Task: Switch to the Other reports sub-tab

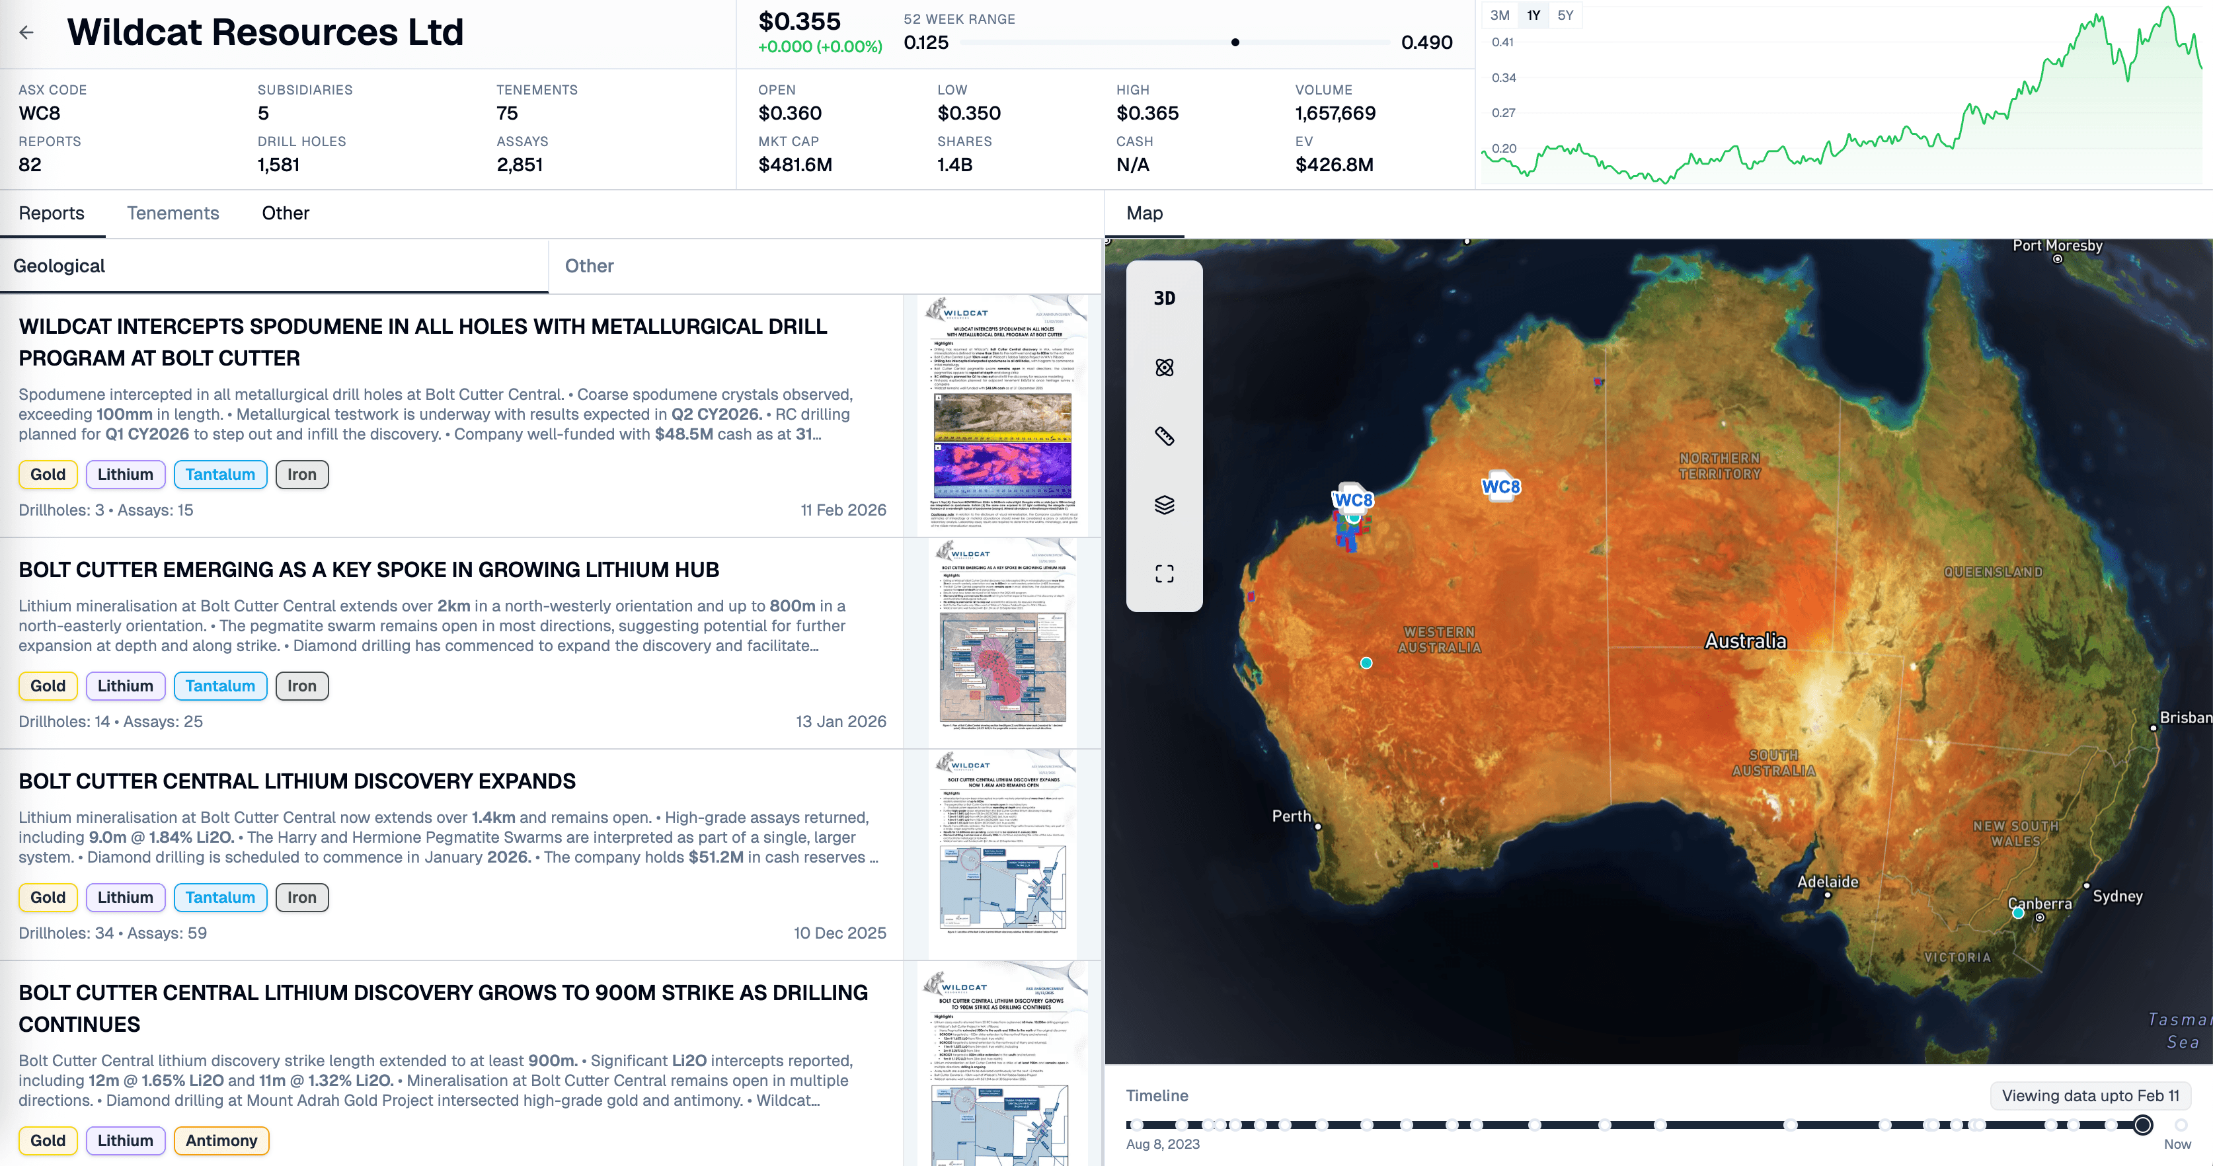Action: (x=590, y=266)
